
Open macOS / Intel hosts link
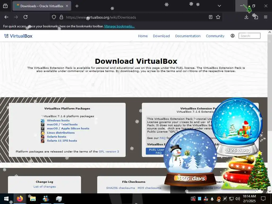62,124
